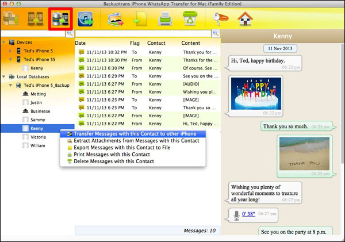Click the sidebar search input field
The height and width of the screenshot is (242, 345).
pos(33,34)
